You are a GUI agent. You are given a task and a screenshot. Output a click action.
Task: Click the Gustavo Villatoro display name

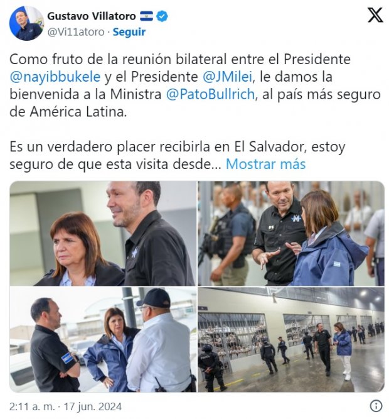(x=92, y=16)
